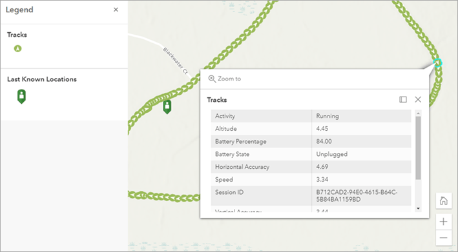This screenshot has width=458, height=252.
Task: Click the Tracks layer name in legend
Action: (17, 35)
